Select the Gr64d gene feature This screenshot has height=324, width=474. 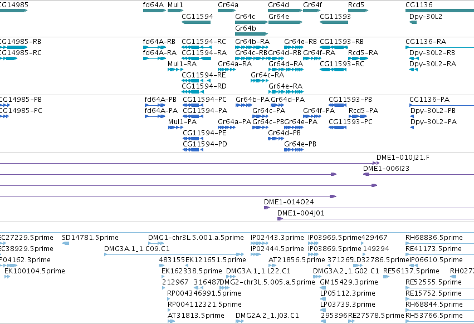(x=285, y=11)
